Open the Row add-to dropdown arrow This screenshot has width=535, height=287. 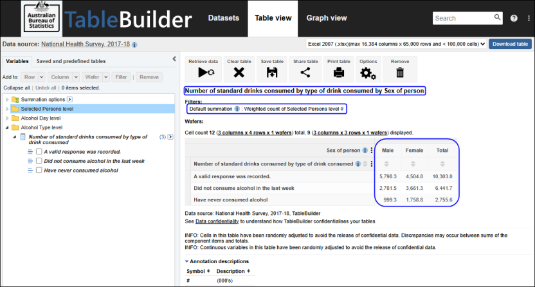point(41,77)
